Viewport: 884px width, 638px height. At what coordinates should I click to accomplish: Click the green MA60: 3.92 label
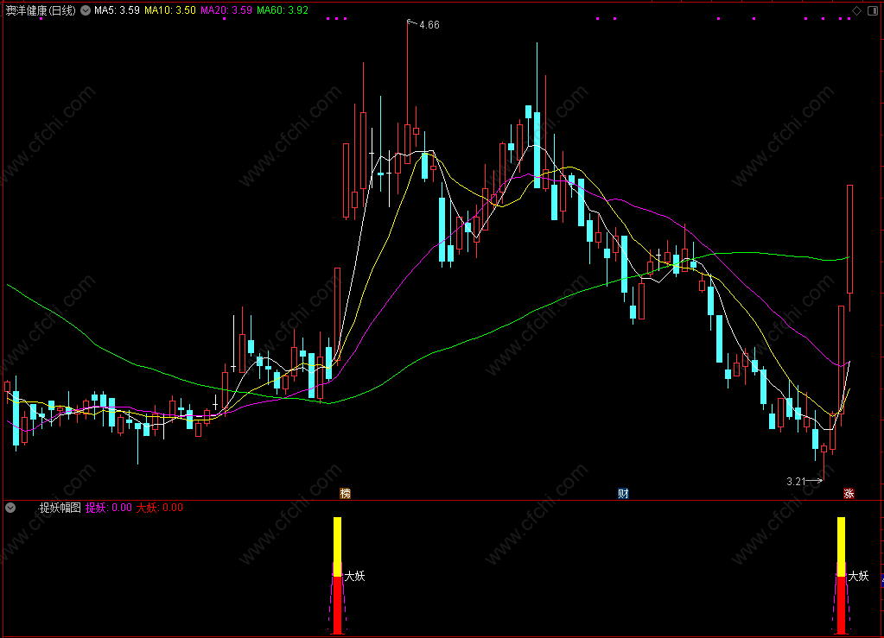[283, 10]
